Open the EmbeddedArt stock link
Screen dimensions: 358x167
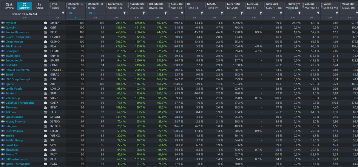point(14,60)
